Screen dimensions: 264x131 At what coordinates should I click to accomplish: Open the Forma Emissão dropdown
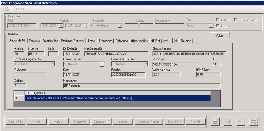coord(102,64)
